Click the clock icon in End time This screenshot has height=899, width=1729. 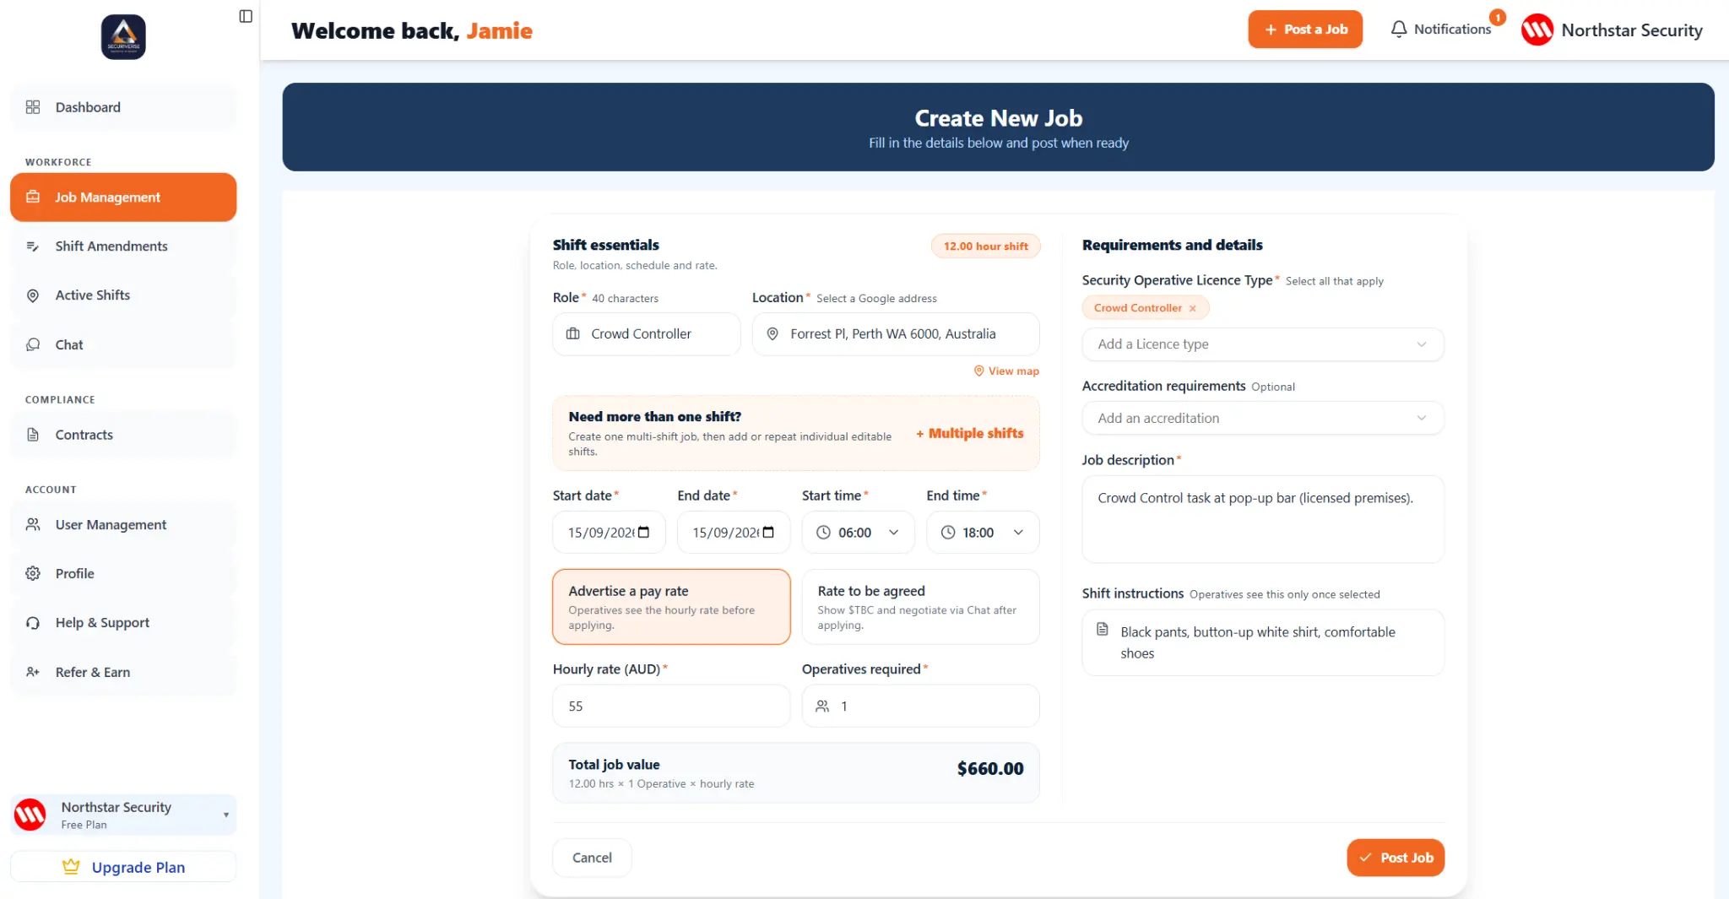pos(948,533)
